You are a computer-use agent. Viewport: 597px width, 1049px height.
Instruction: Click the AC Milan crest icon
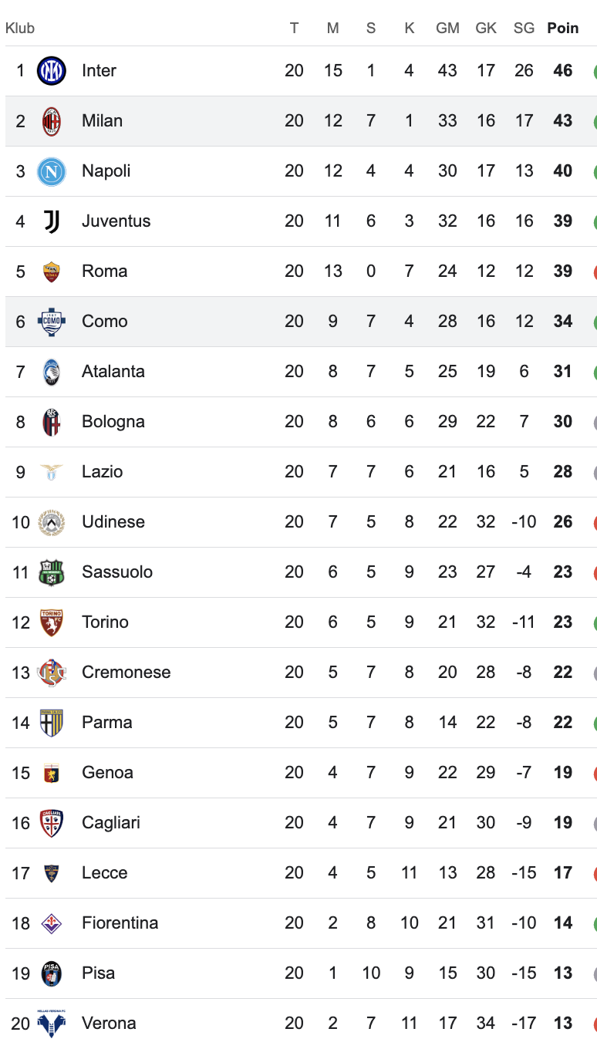[x=52, y=121]
